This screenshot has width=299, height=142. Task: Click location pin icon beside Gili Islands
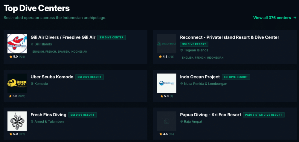(x=32, y=44)
